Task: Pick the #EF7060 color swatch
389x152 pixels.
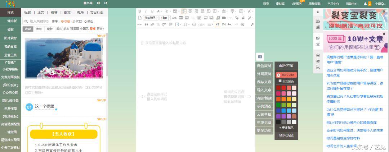Action: [286, 75]
